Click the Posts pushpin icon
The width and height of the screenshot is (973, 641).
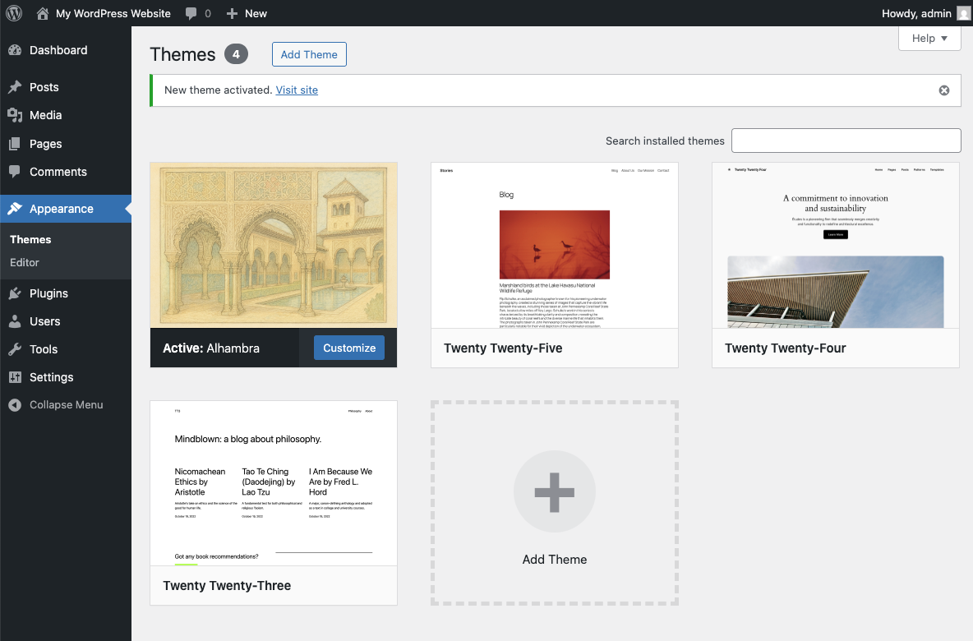[x=15, y=87]
